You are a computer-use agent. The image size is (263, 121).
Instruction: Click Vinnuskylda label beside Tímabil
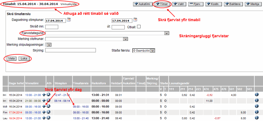coord(68,4)
